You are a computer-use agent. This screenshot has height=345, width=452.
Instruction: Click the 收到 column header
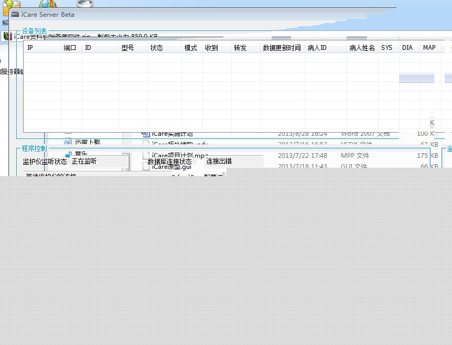point(217,48)
